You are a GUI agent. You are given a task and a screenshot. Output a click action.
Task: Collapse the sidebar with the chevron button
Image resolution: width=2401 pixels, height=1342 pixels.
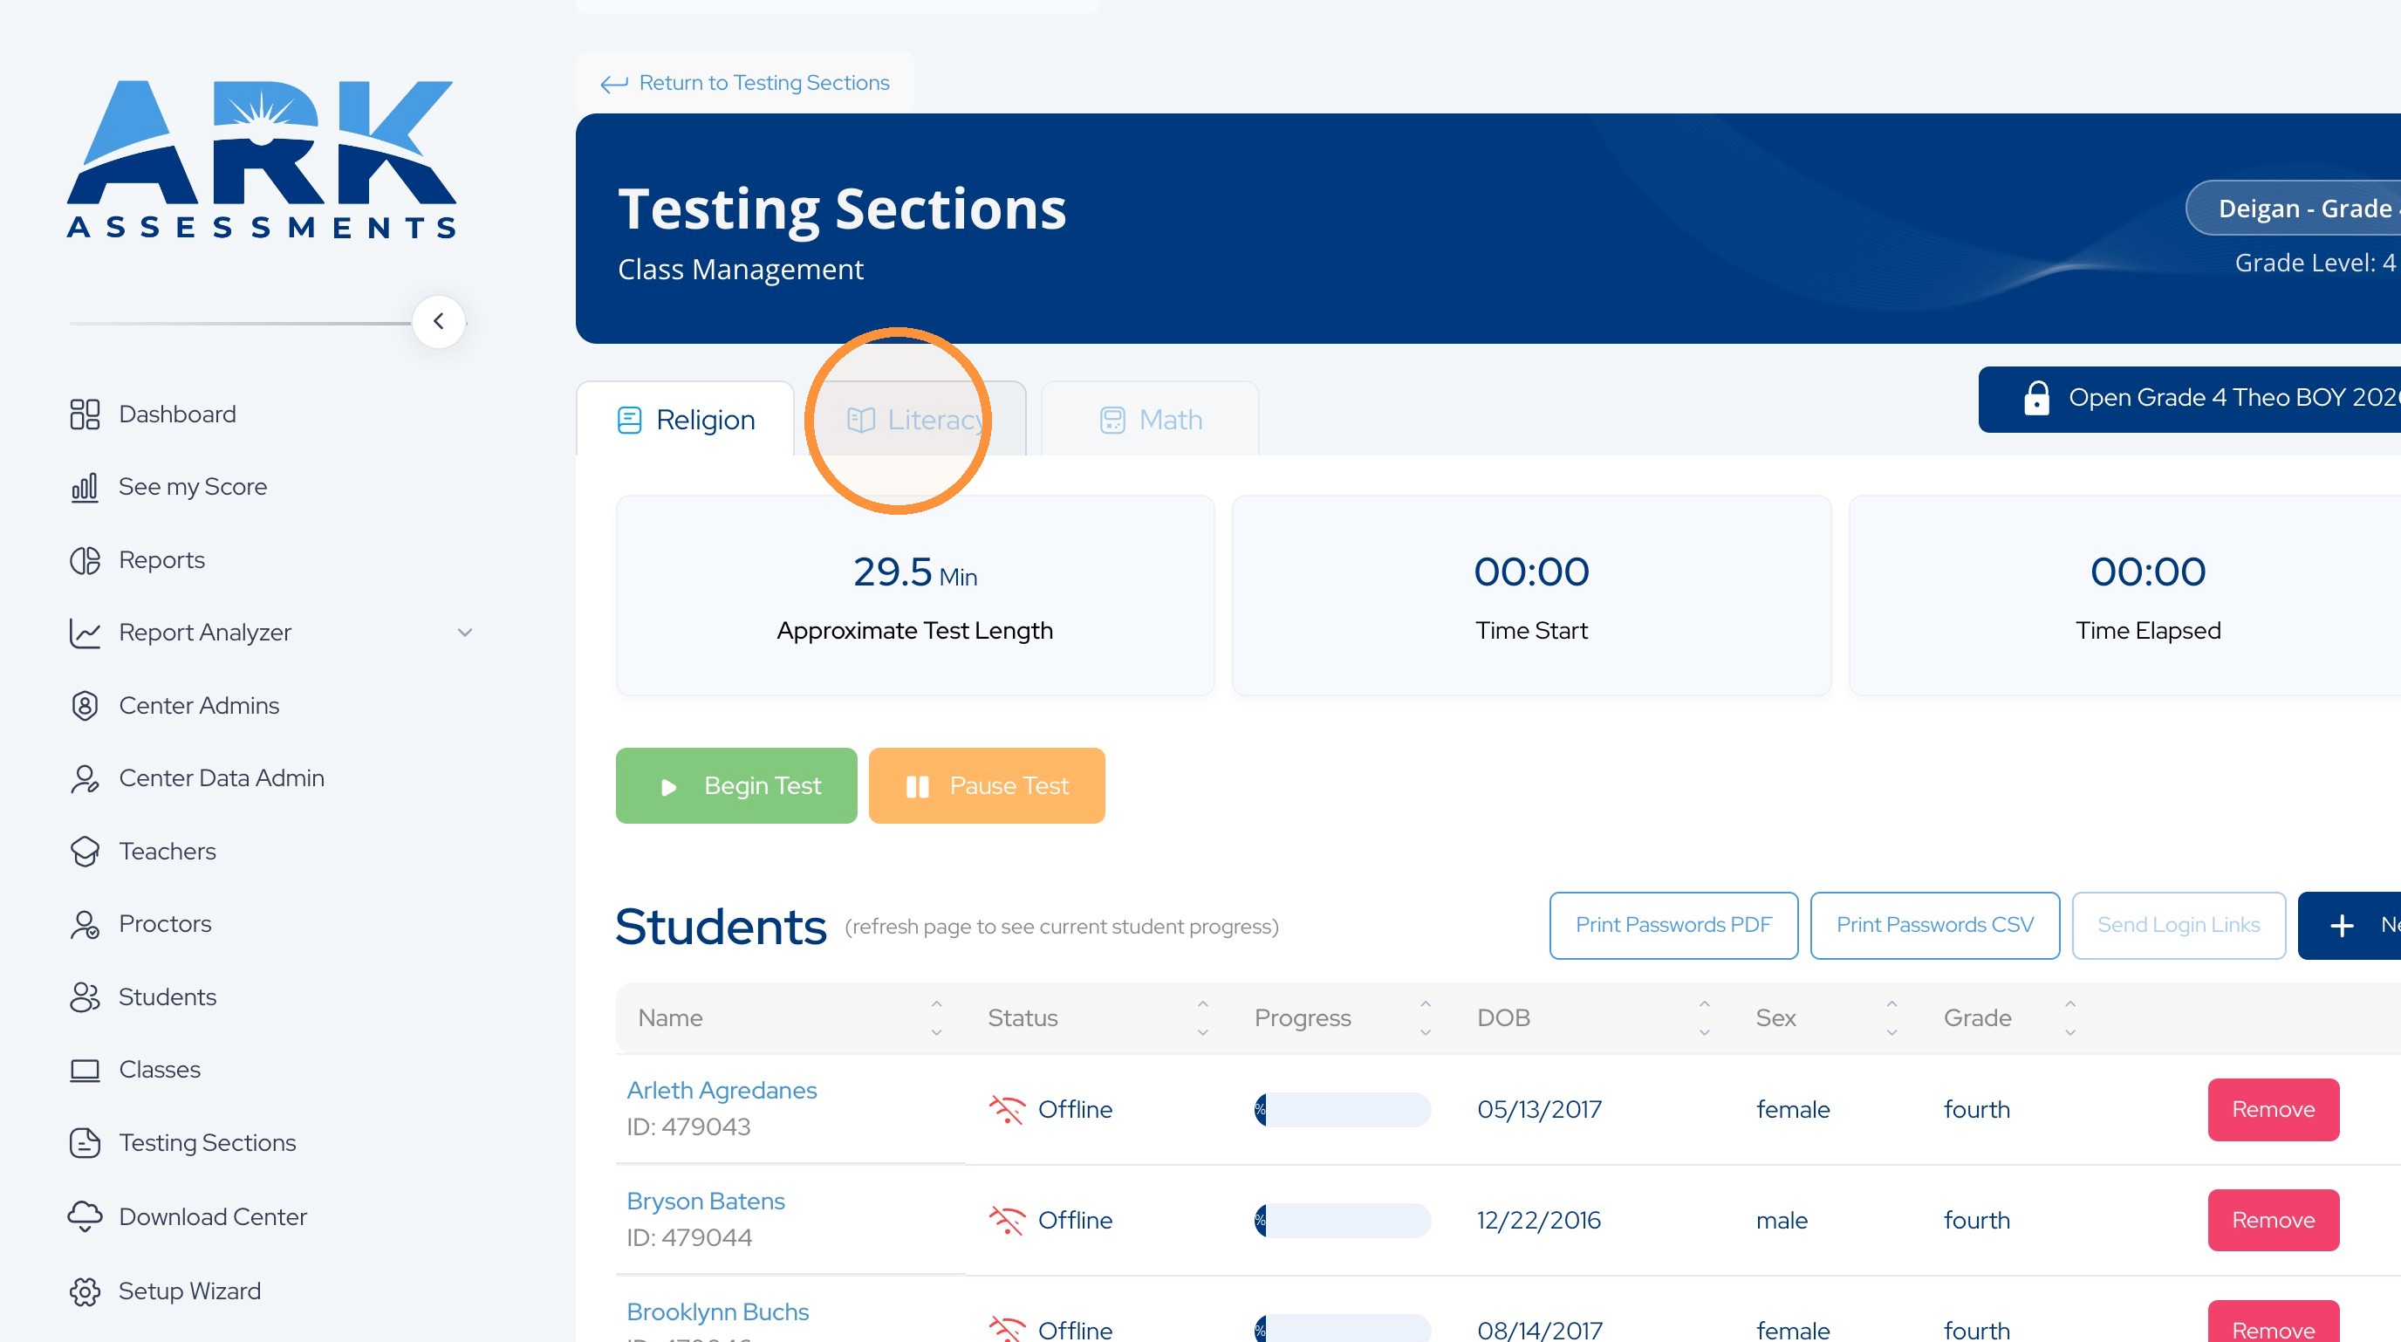(x=438, y=321)
